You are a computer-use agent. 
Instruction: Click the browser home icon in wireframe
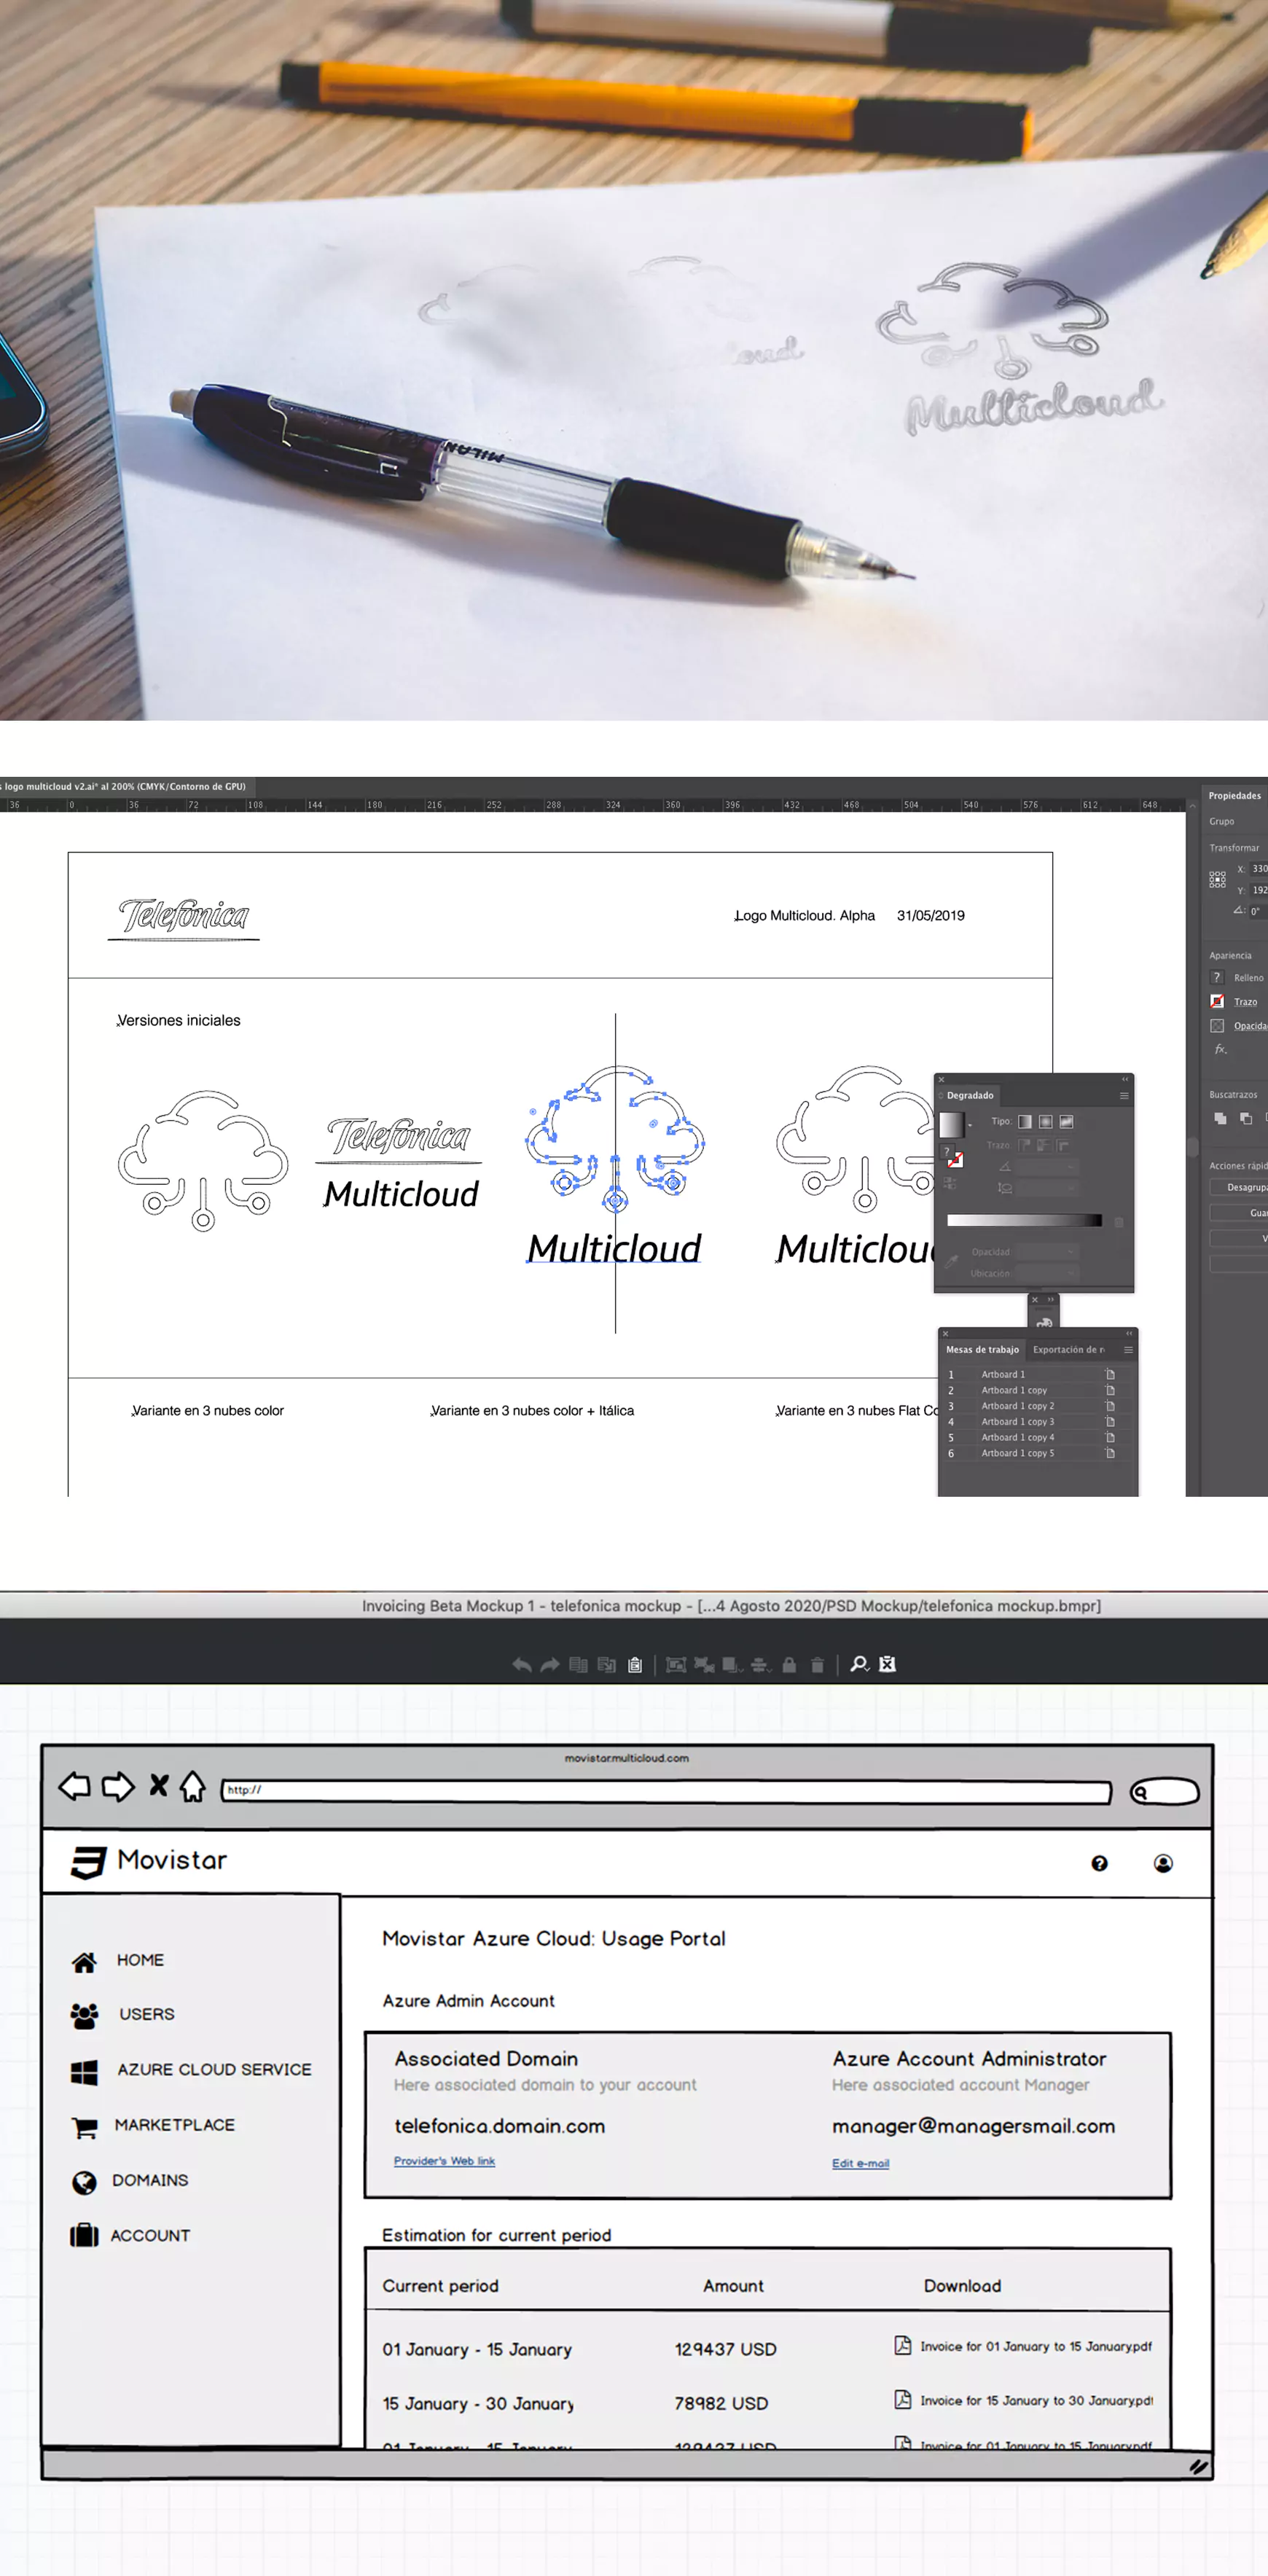192,1786
